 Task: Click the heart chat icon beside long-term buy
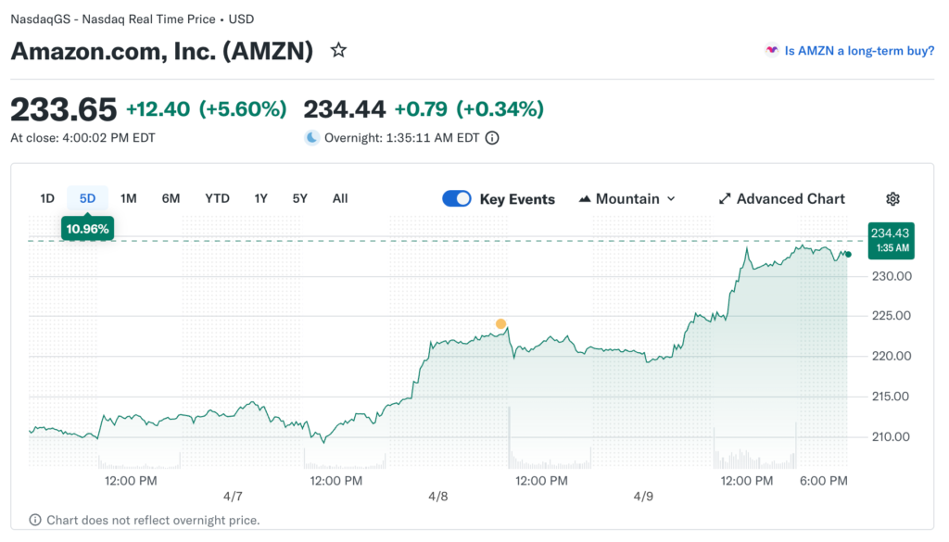[771, 51]
